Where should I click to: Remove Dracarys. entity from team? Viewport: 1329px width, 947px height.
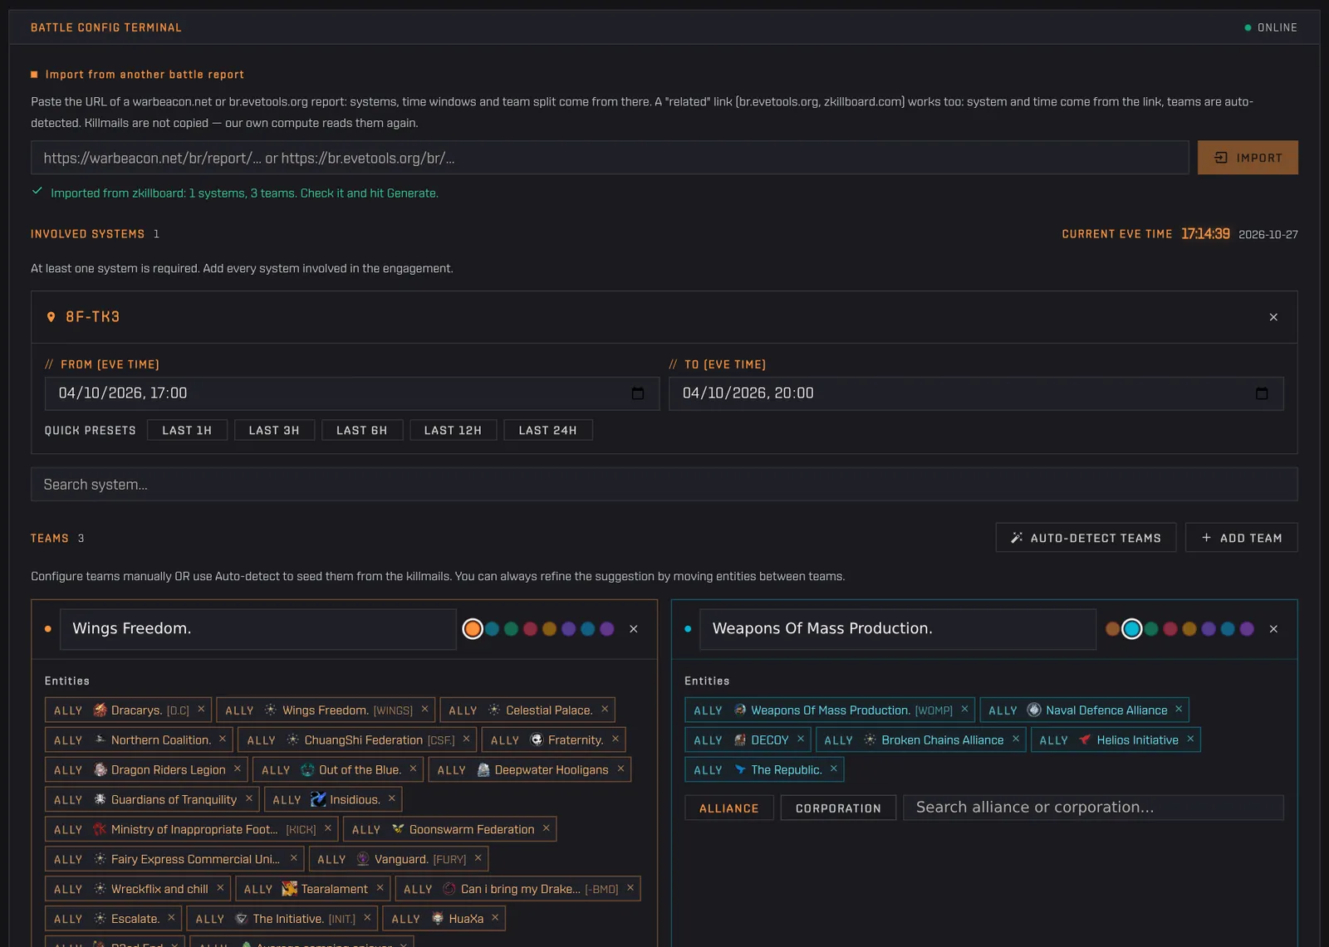click(201, 710)
